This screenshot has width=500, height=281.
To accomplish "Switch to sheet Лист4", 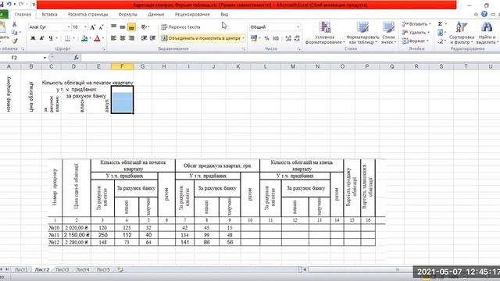I will coord(83,269).
